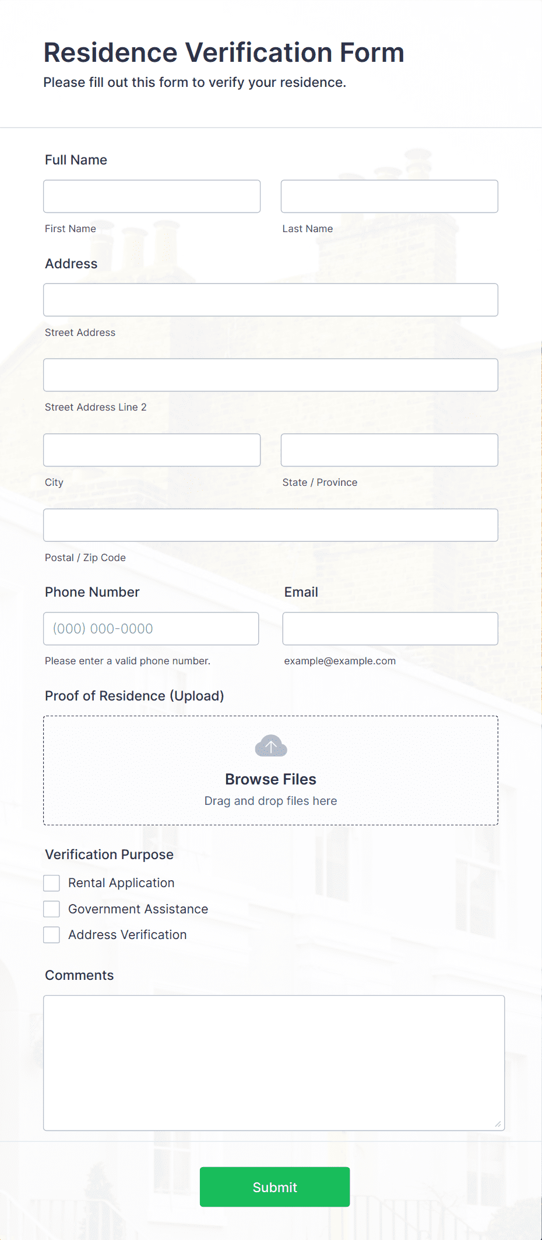Viewport: 542px width, 1240px height.
Task: Click the Last Name input field
Action: (389, 196)
